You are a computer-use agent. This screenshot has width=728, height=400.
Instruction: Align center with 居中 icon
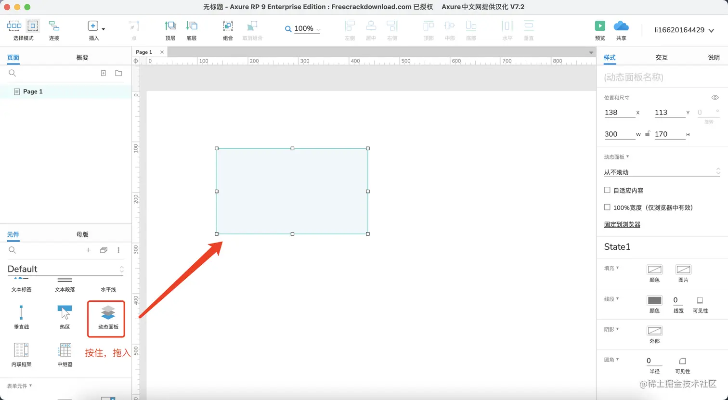[371, 26]
